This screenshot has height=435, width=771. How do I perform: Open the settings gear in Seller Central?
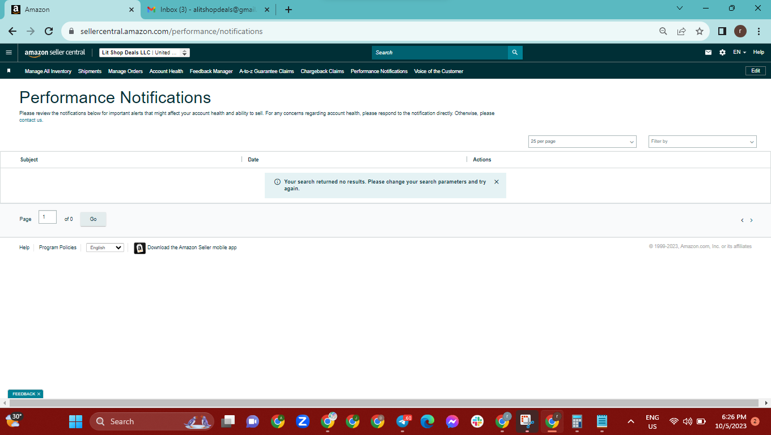point(722,52)
